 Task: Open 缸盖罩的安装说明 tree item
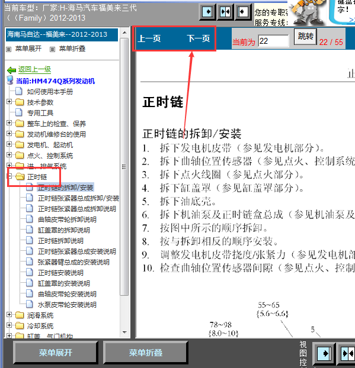click(x=64, y=283)
